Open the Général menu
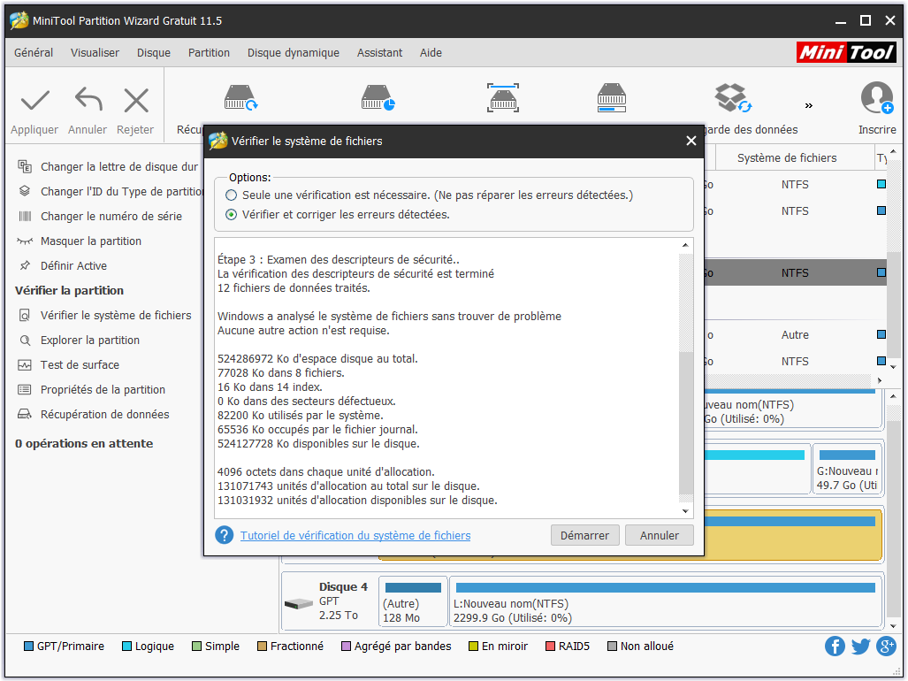The image size is (908, 681). [34, 53]
